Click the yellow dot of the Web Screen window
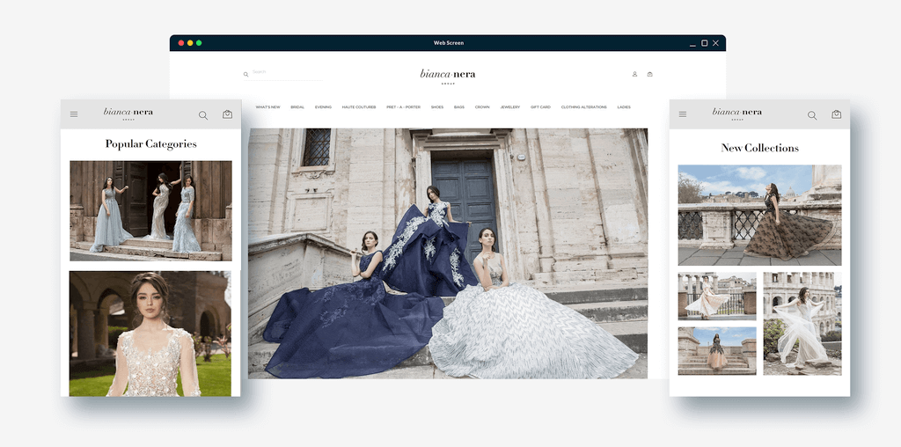 point(190,43)
